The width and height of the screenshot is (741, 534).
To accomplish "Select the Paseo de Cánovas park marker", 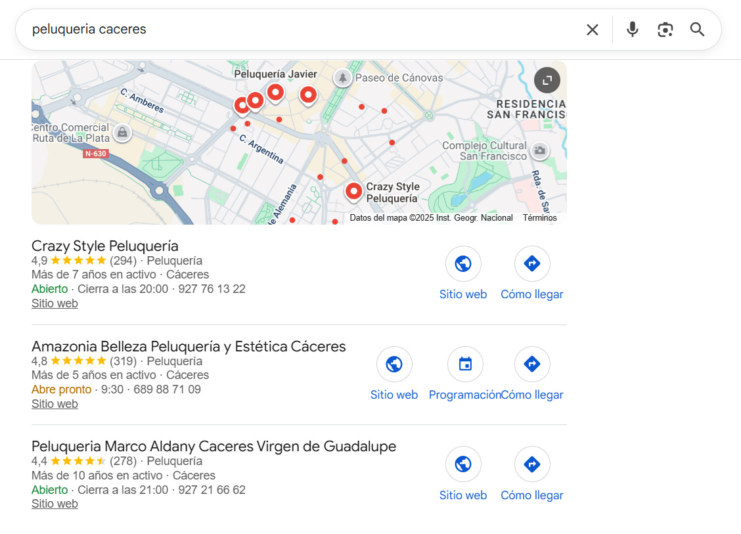I will click(343, 78).
